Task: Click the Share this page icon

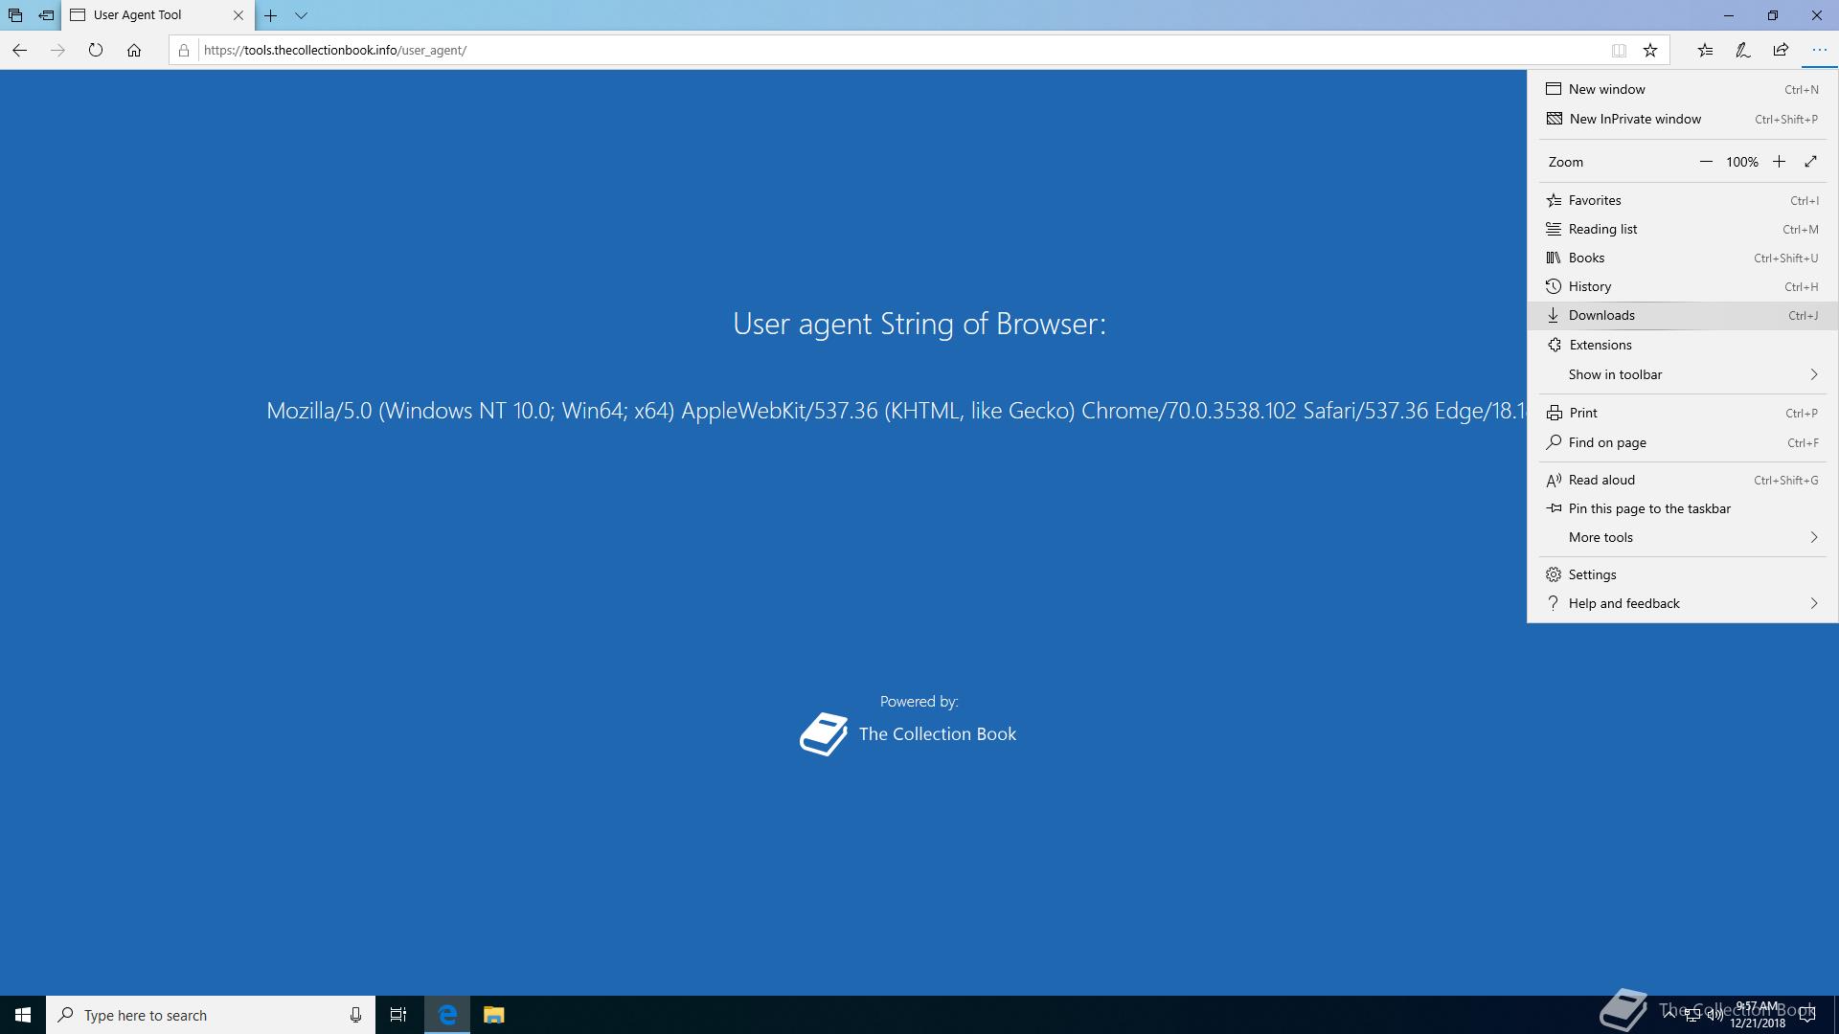Action: [x=1781, y=50]
